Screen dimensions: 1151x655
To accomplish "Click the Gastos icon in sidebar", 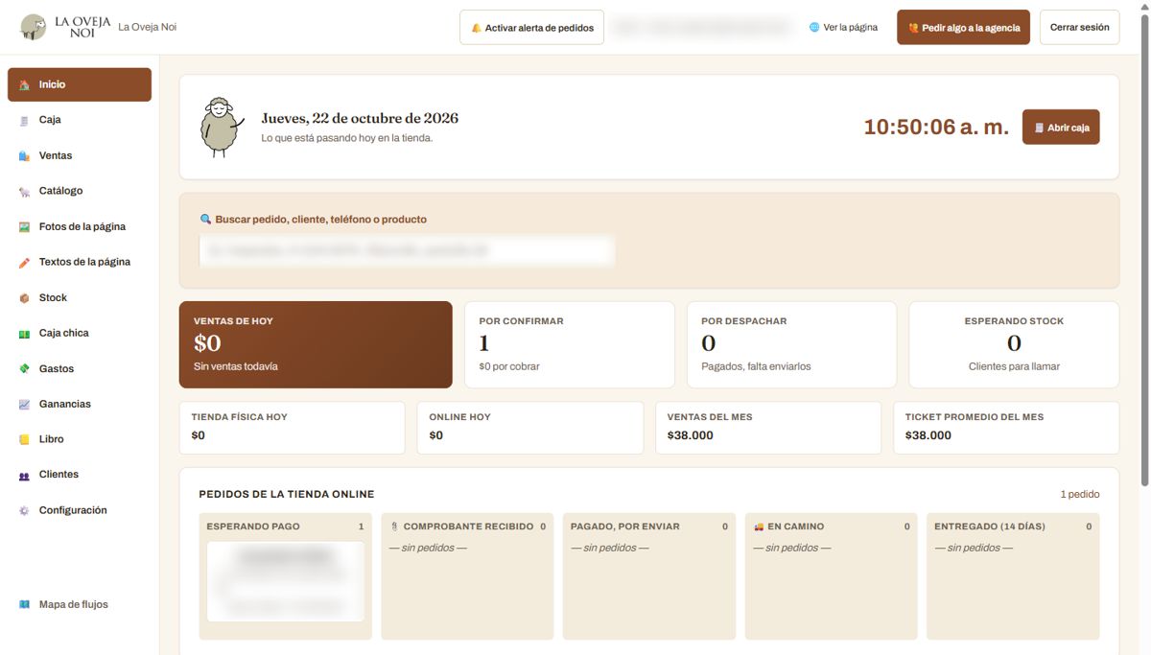I will 24,368.
